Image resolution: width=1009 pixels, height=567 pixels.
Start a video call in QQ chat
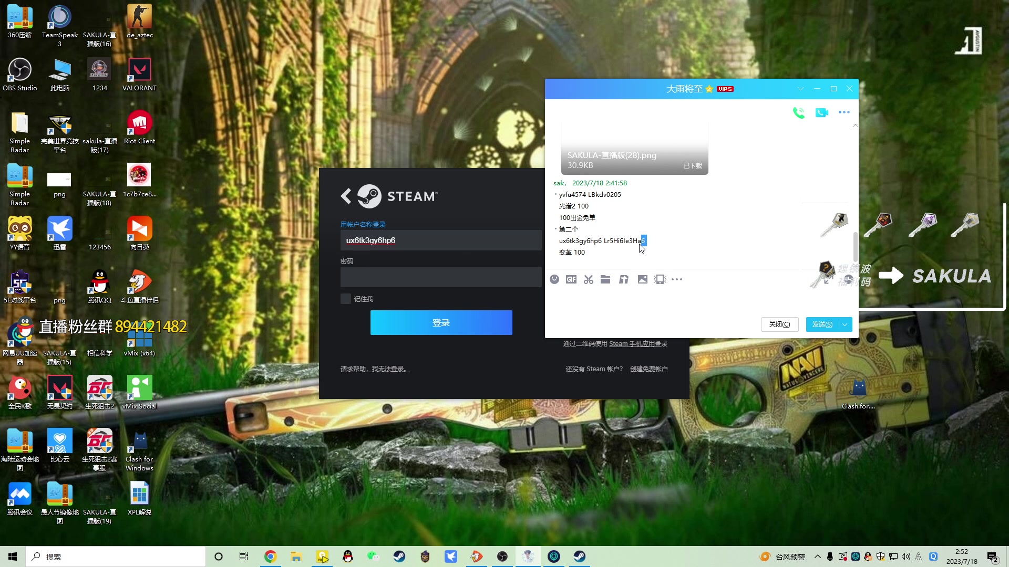pos(822,112)
